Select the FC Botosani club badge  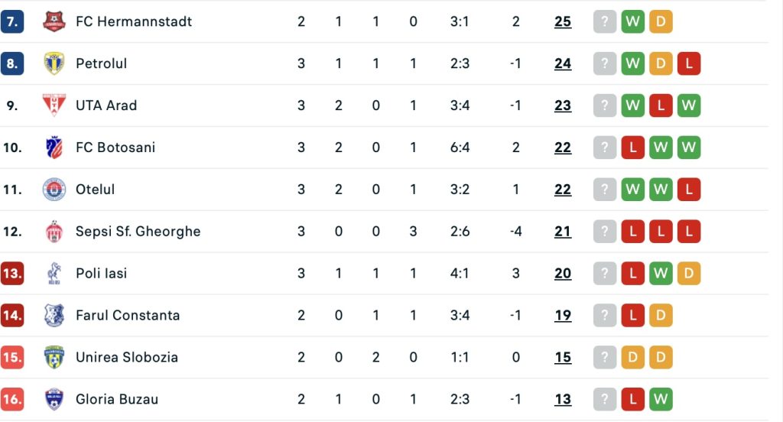[54, 148]
